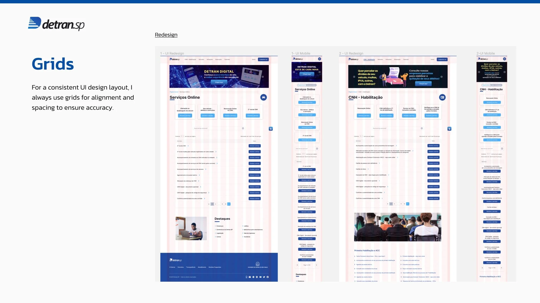Click the car icon beside Serviços Online
This screenshot has width=540, height=303.
tap(264, 97)
